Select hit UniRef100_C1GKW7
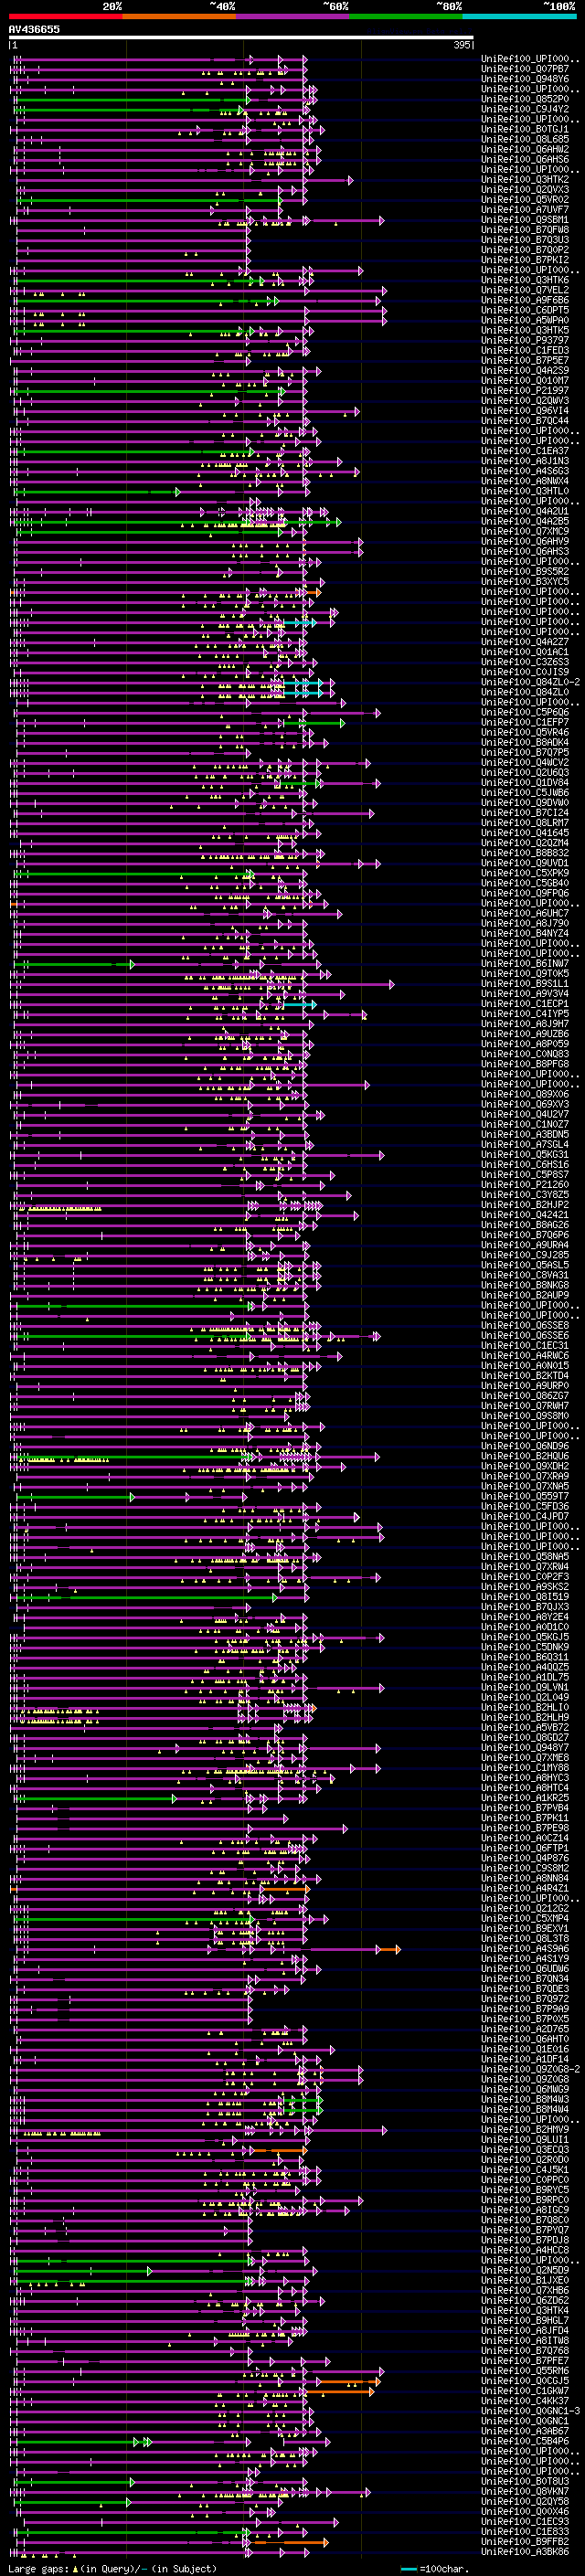585x2576 pixels. pos(525,2391)
